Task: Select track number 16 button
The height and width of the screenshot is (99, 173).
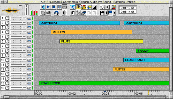Action: (3, 88)
